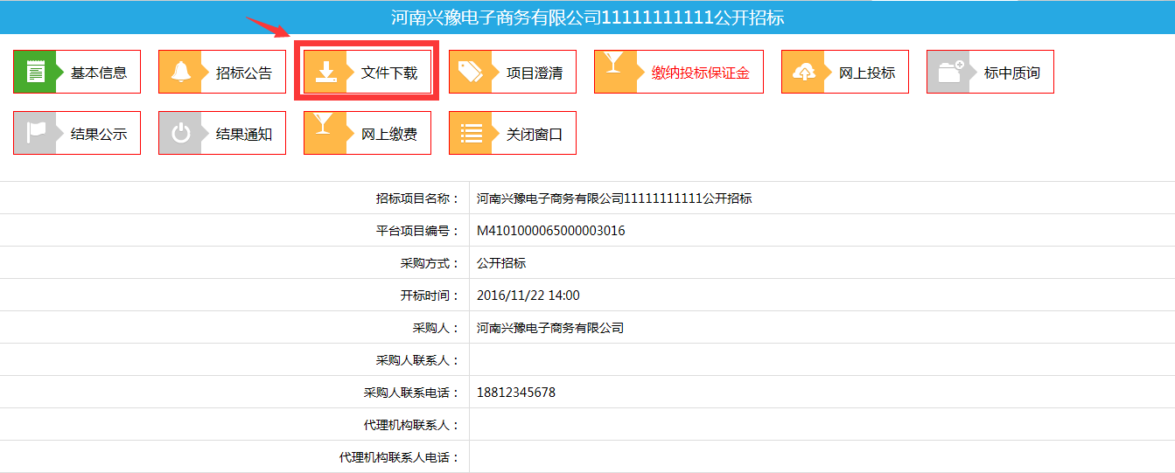Select the 网上投标 text label

pos(867,73)
